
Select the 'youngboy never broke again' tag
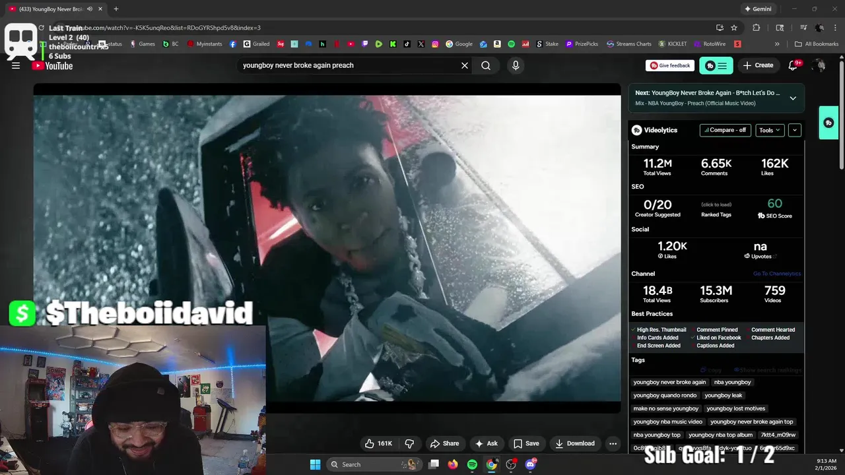pyautogui.click(x=669, y=382)
